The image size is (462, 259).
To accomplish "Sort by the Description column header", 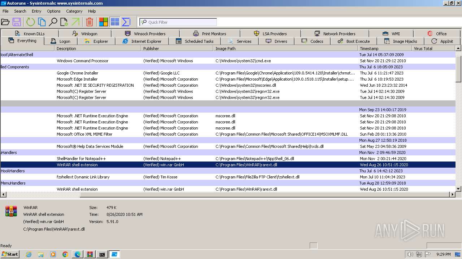I will (98, 48).
